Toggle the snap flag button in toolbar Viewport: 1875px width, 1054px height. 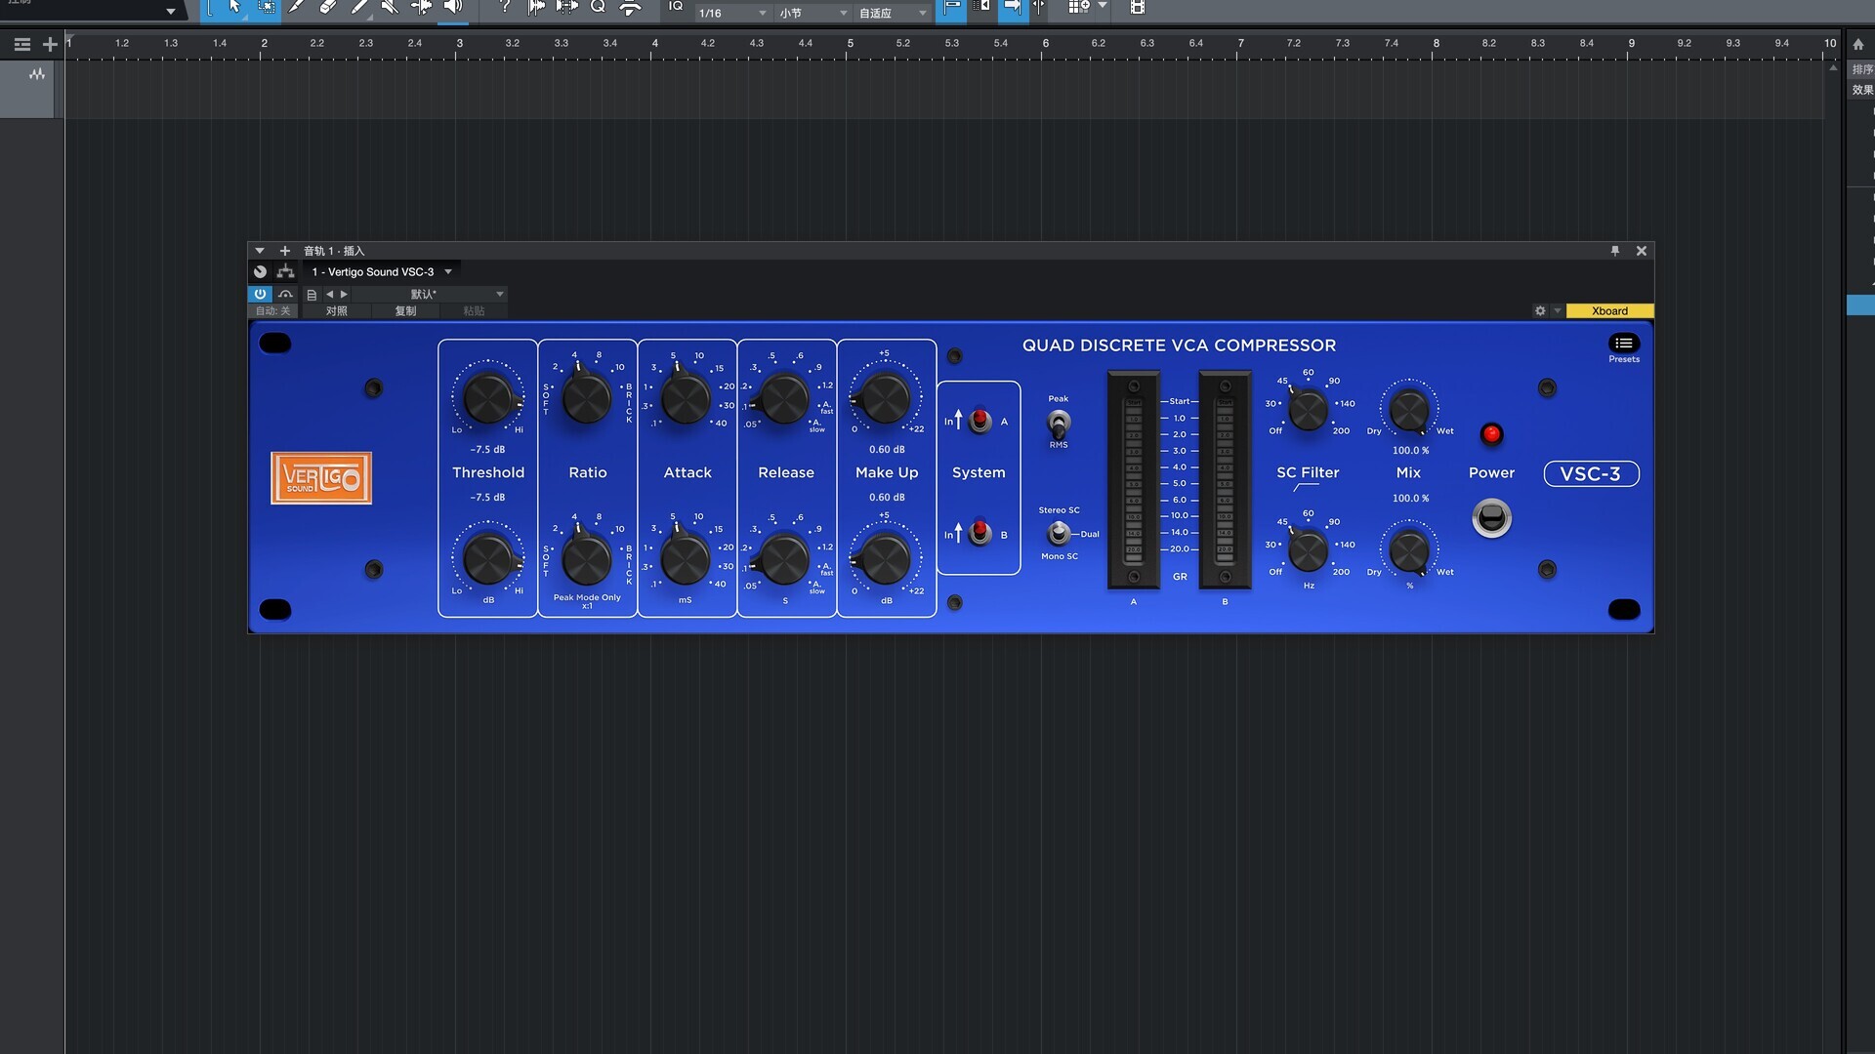(951, 8)
